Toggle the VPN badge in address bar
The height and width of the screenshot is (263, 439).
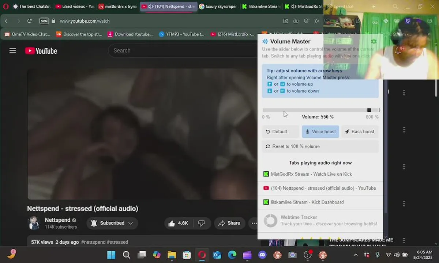44,21
